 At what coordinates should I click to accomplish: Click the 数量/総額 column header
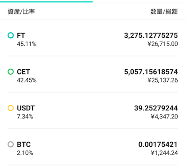pyautogui.click(x=164, y=11)
